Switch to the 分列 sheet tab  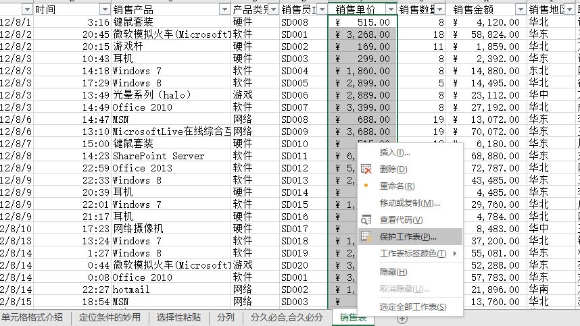coord(226,317)
